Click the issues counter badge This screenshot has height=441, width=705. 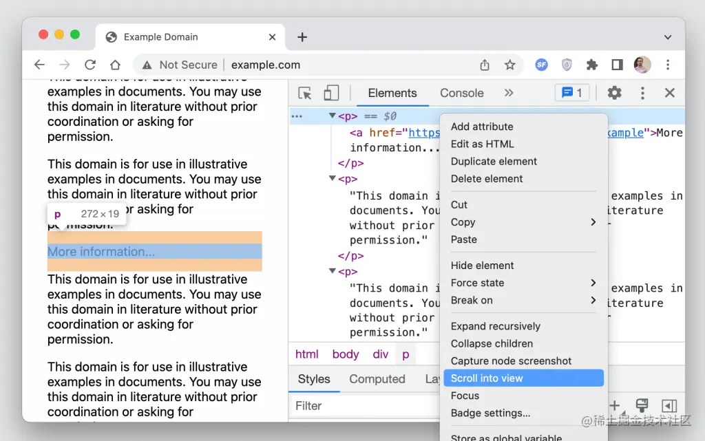(571, 94)
